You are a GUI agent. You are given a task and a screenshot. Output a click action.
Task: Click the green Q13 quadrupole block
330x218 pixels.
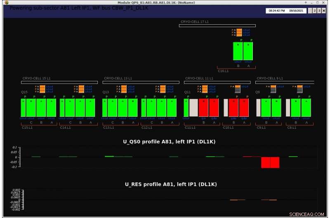[104, 108]
